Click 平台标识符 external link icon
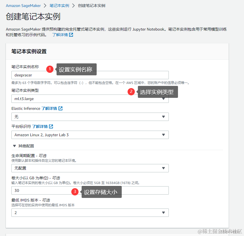244x236 pixels. tap(51, 126)
